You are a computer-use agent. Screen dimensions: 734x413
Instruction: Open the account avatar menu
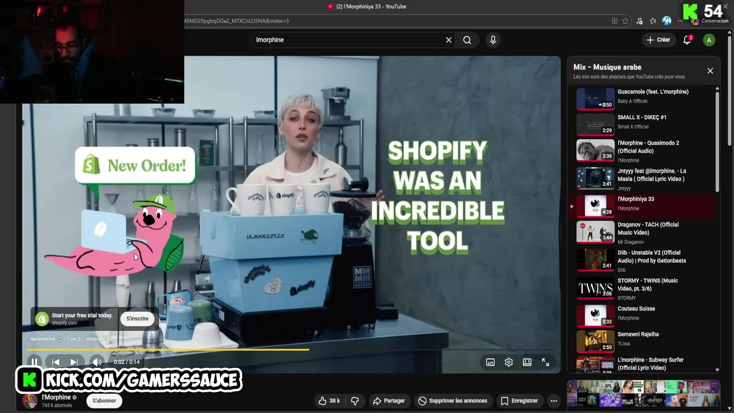(709, 40)
